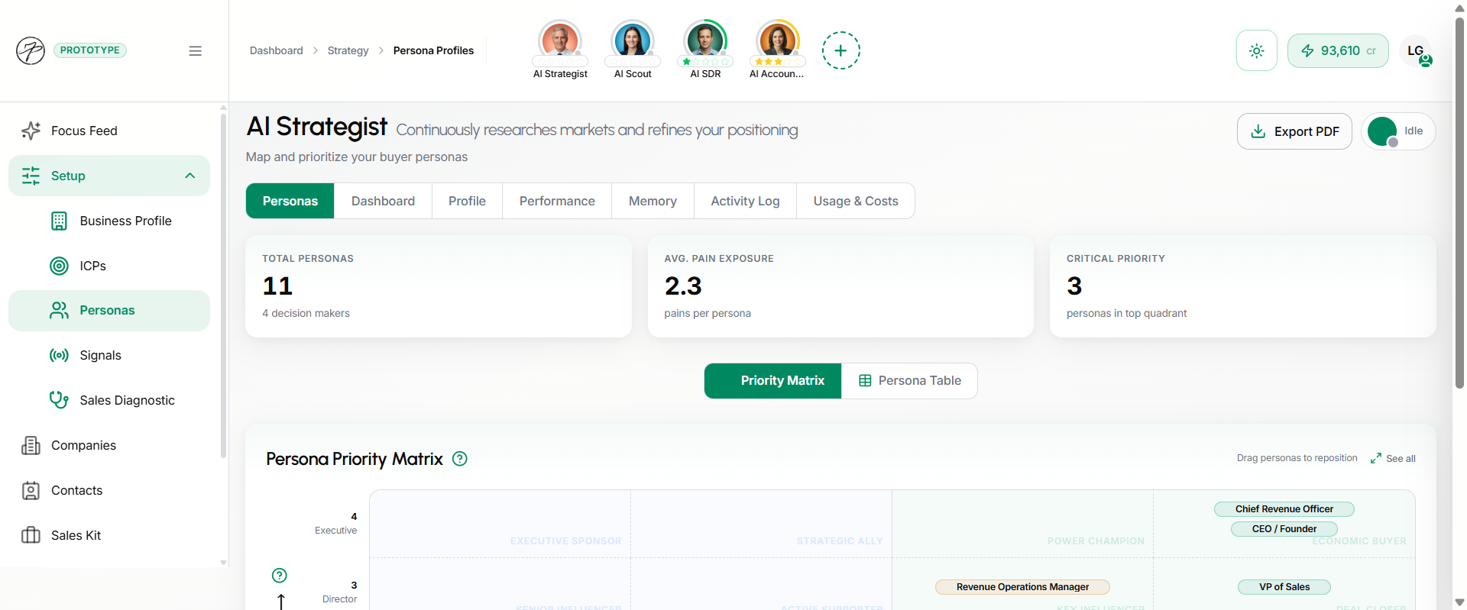This screenshot has width=1467, height=610.
Task: Switch to the Persona Table view
Action: tap(909, 380)
